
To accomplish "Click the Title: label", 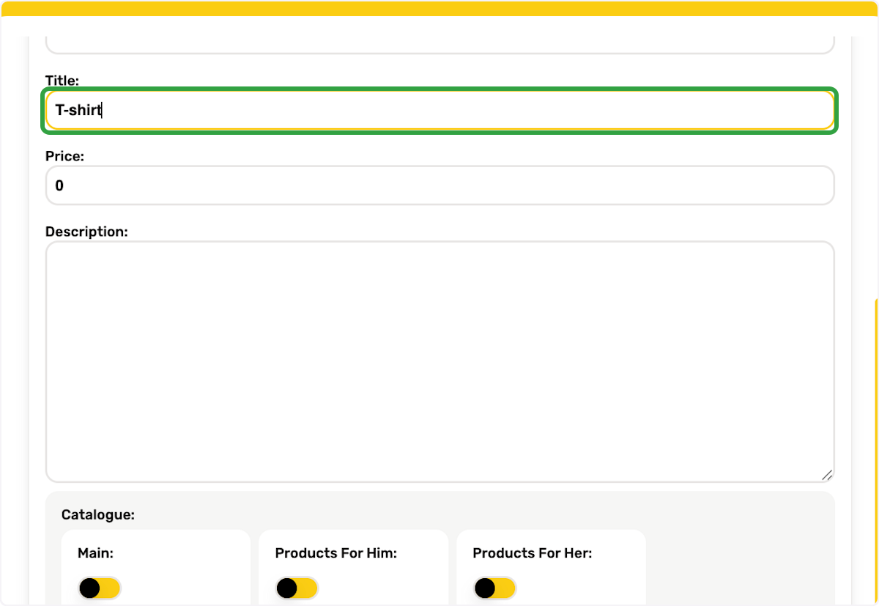I will tap(62, 80).
